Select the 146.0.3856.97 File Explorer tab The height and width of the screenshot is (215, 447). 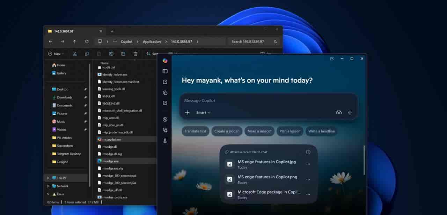point(75,31)
